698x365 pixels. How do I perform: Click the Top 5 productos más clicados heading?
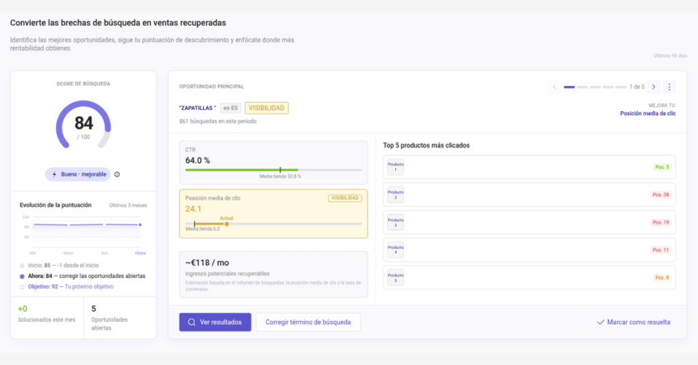(x=426, y=145)
